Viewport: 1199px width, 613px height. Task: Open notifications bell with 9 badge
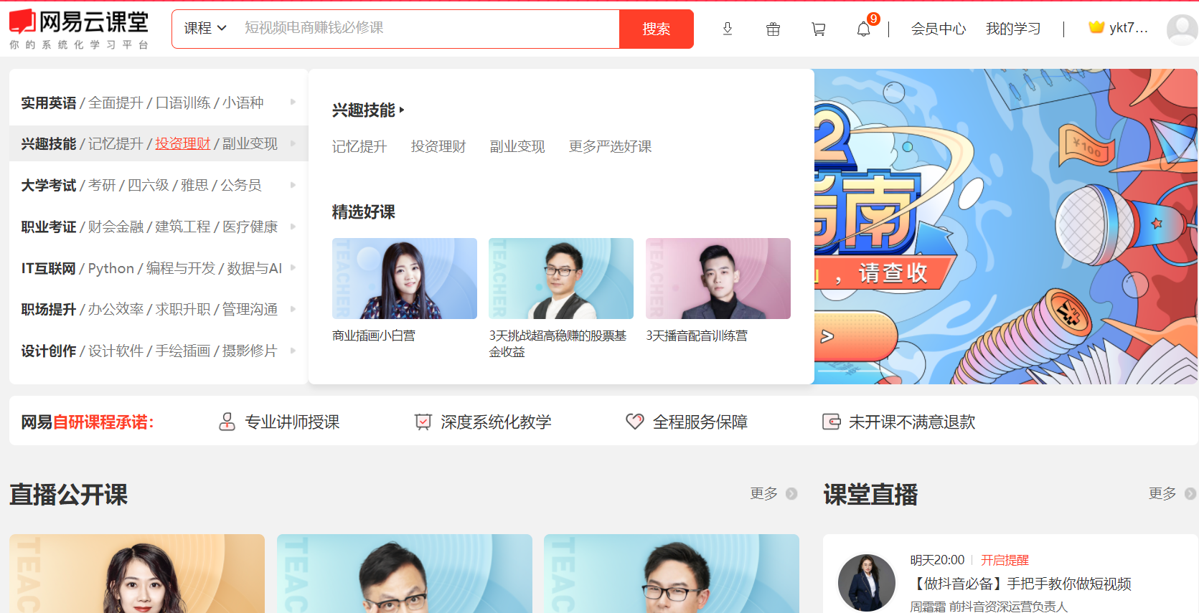pos(865,28)
